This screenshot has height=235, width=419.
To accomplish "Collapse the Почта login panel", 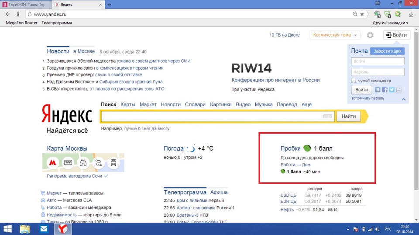I will [x=404, y=99].
